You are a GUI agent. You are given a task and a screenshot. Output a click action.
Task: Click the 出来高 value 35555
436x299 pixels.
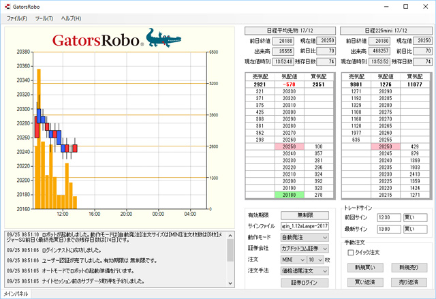coord(283,51)
